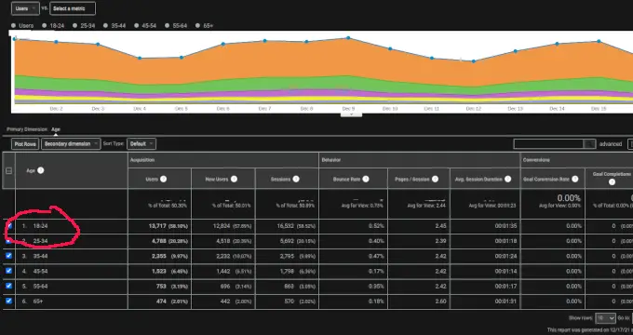The width and height of the screenshot is (633, 335).
Task: Open help icon next to Age header
Action: 40,170
